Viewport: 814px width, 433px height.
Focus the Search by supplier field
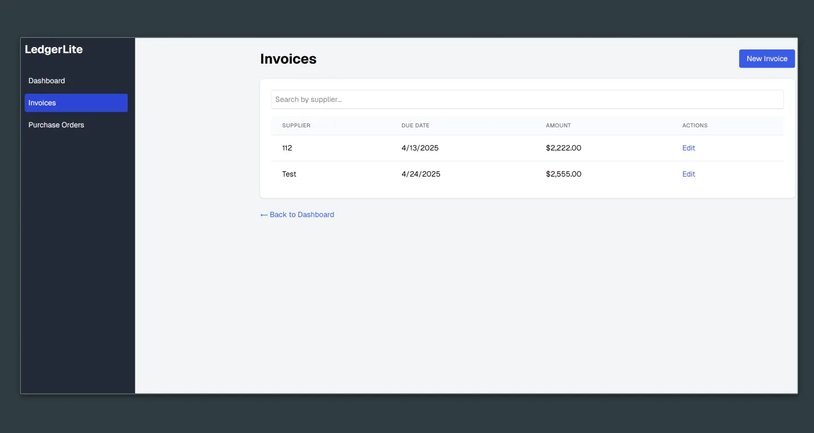point(527,99)
